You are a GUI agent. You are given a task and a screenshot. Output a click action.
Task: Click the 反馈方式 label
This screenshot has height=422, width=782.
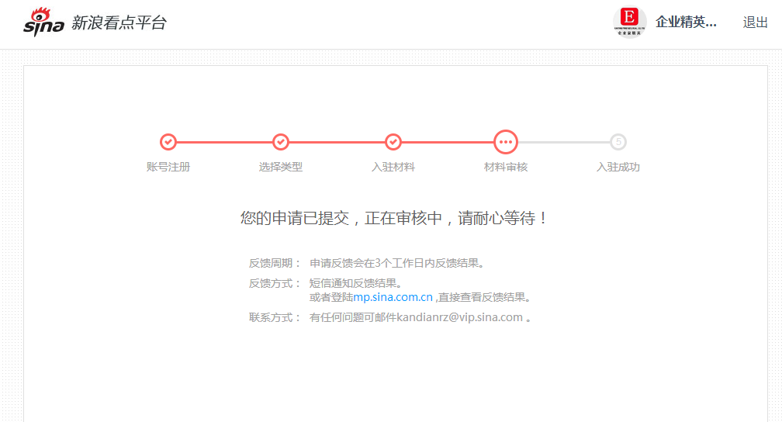click(275, 283)
